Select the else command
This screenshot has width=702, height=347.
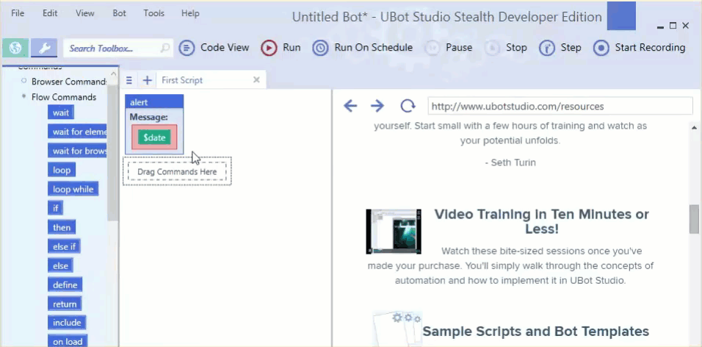tap(60, 266)
